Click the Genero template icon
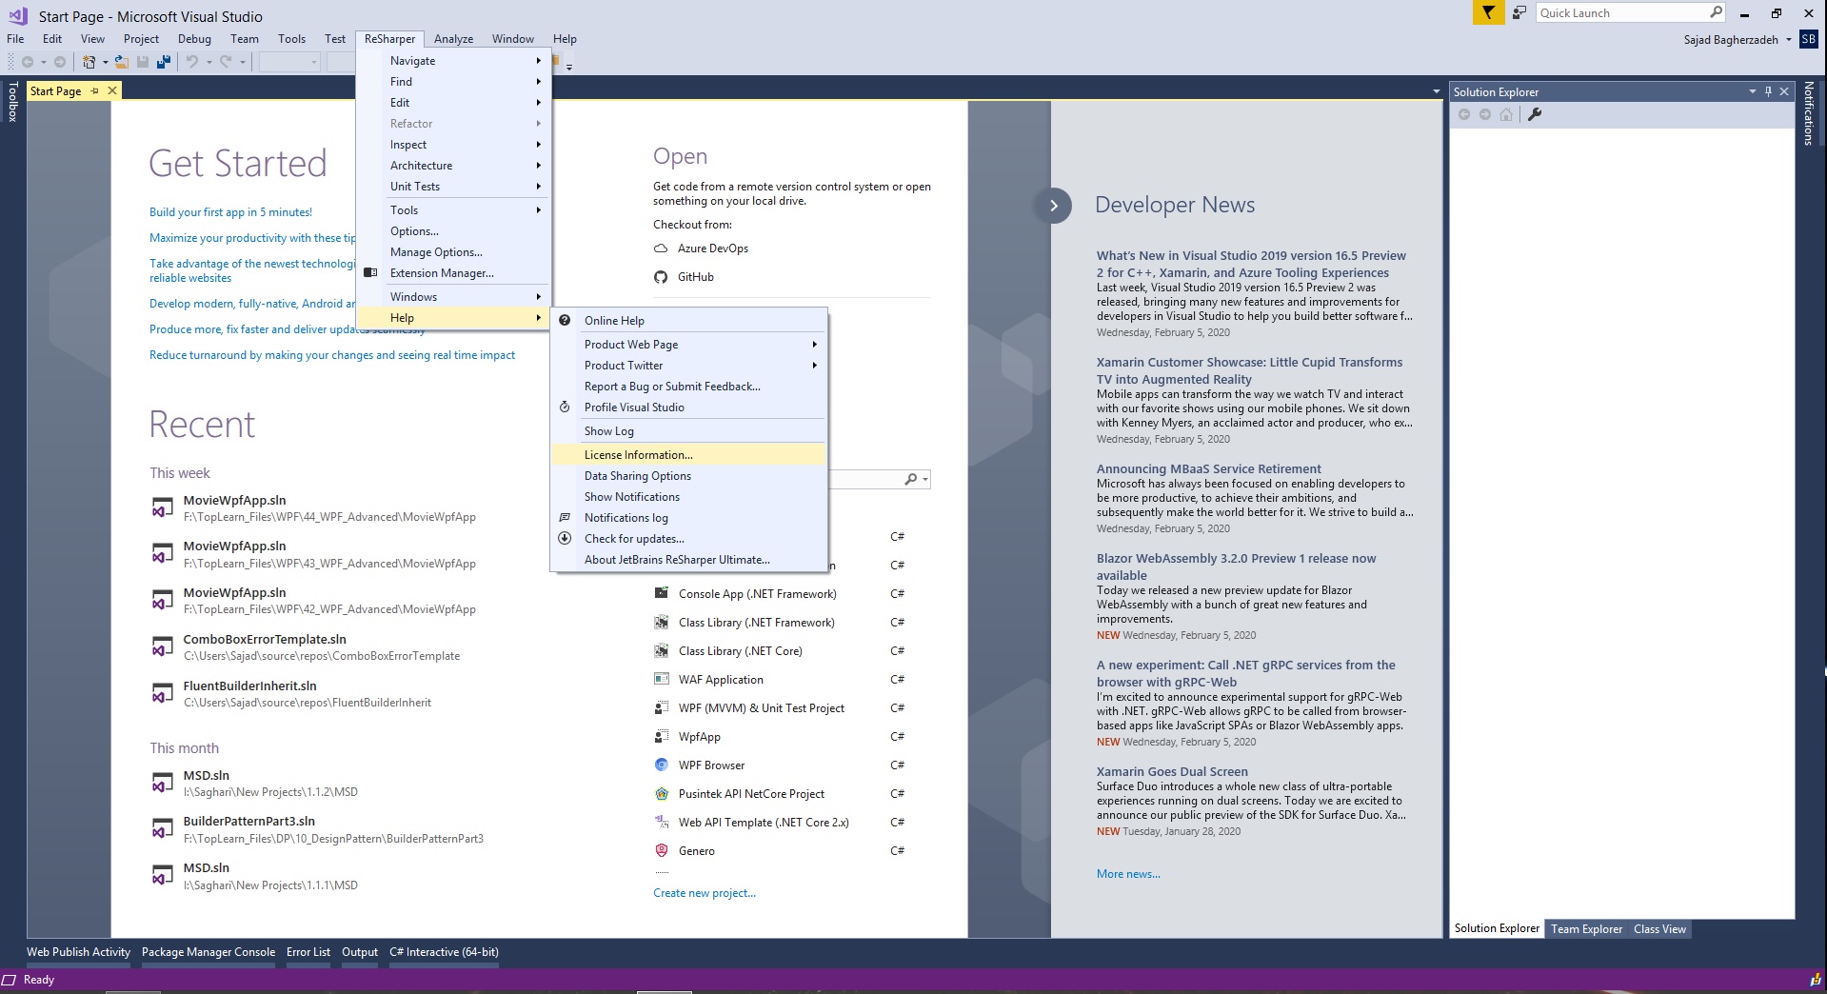Image resolution: width=1827 pixels, height=994 pixels. tap(662, 850)
